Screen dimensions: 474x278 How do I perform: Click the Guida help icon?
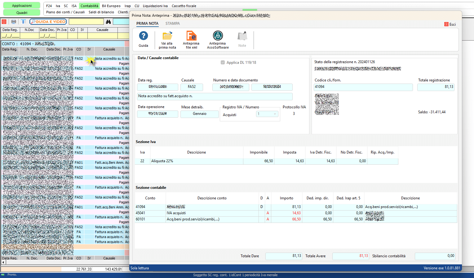(x=143, y=36)
